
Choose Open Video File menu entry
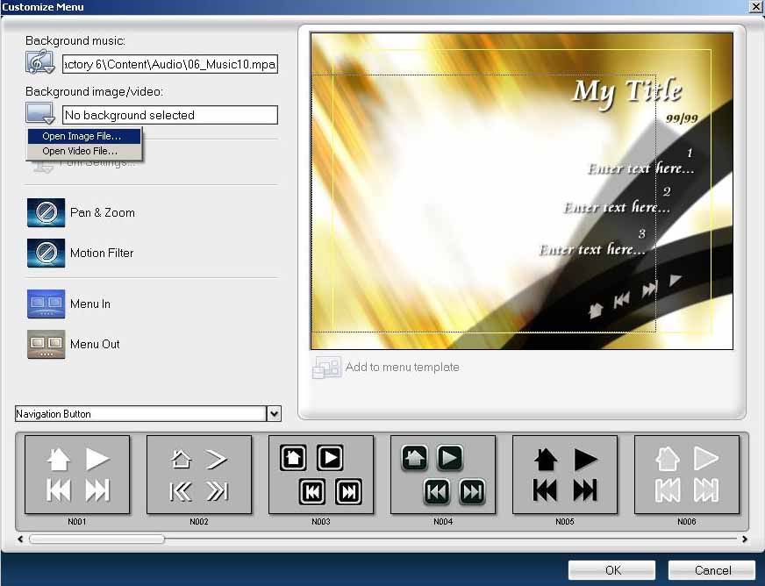[80, 151]
